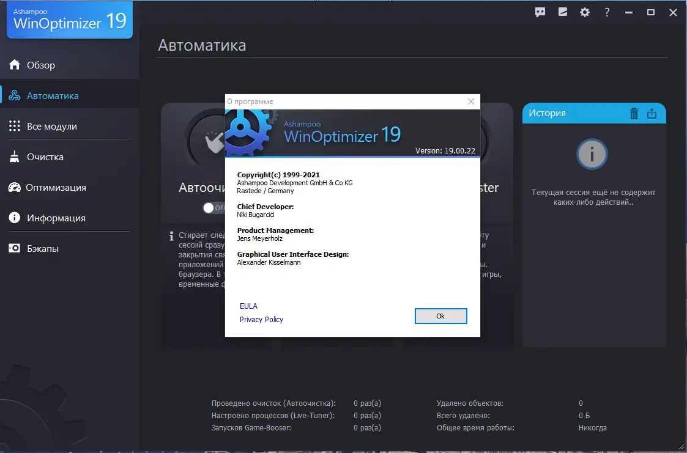Click Всего удалено statistic label
The height and width of the screenshot is (453, 687).
pos(463,415)
